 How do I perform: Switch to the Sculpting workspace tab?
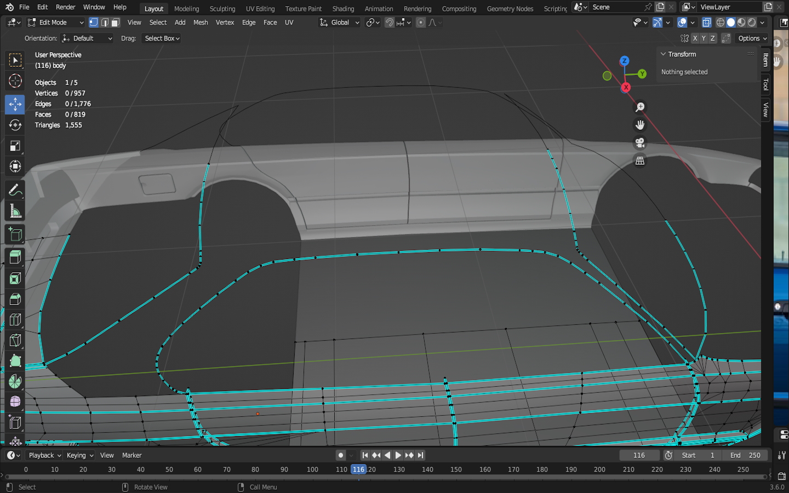(x=222, y=9)
